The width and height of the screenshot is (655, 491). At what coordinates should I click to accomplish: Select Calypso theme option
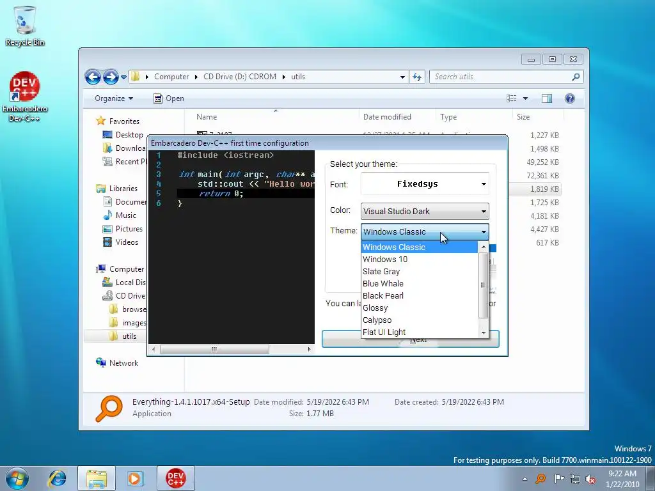[x=419, y=320]
